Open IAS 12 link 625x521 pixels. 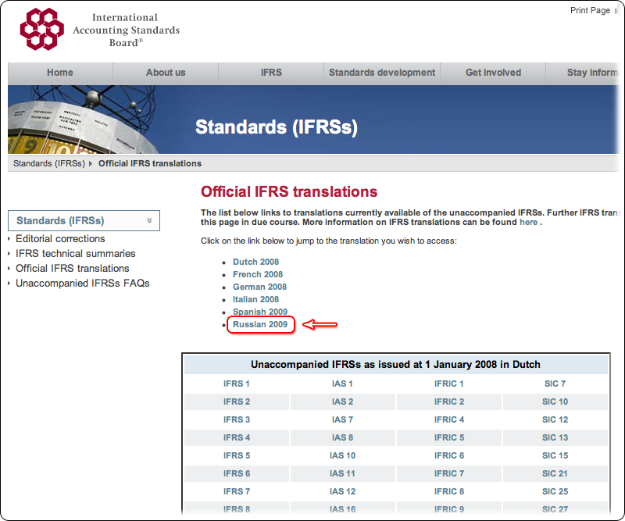click(342, 491)
